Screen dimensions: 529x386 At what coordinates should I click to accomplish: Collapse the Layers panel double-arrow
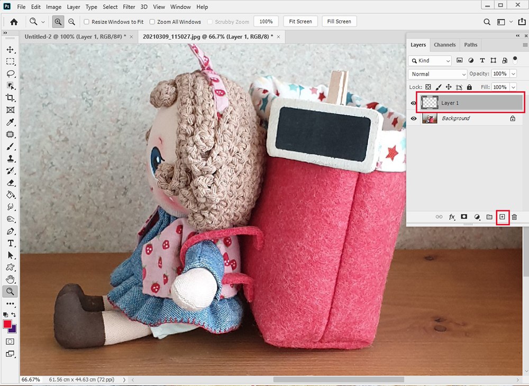coord(517,36)
